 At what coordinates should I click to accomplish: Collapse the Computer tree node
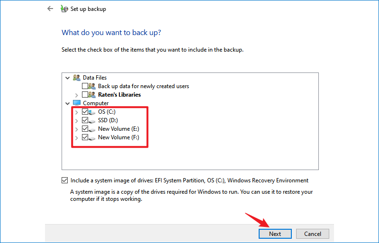pos(67,103)
